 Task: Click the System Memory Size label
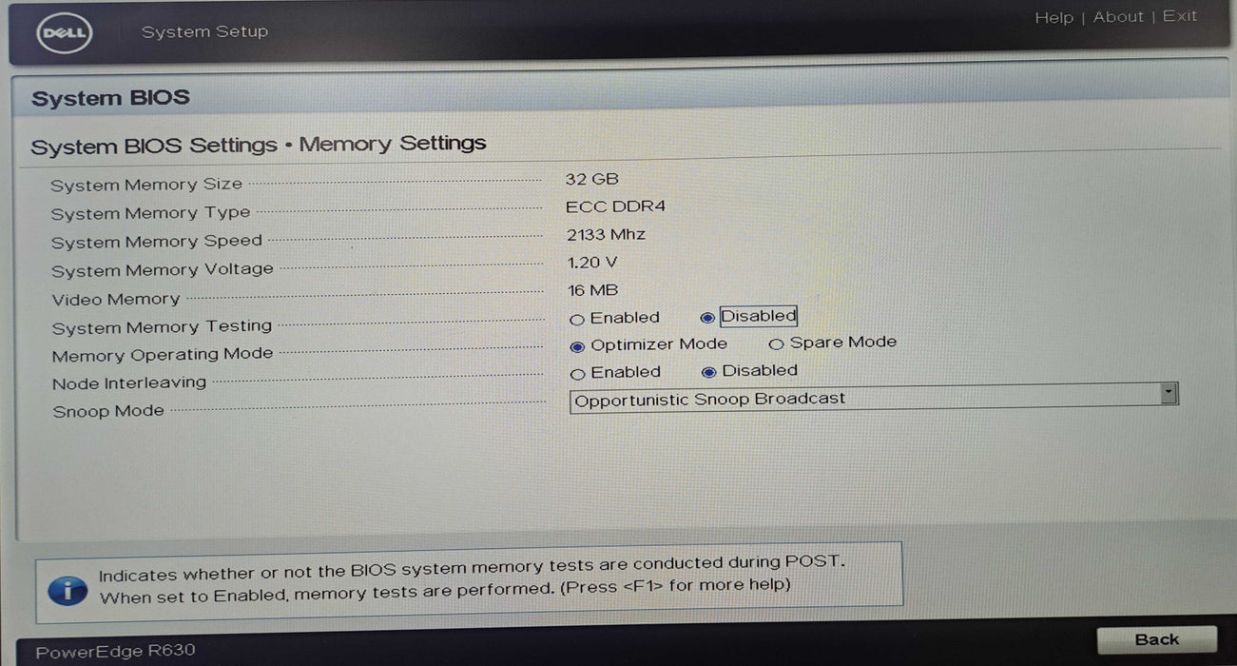click(146, 185)
